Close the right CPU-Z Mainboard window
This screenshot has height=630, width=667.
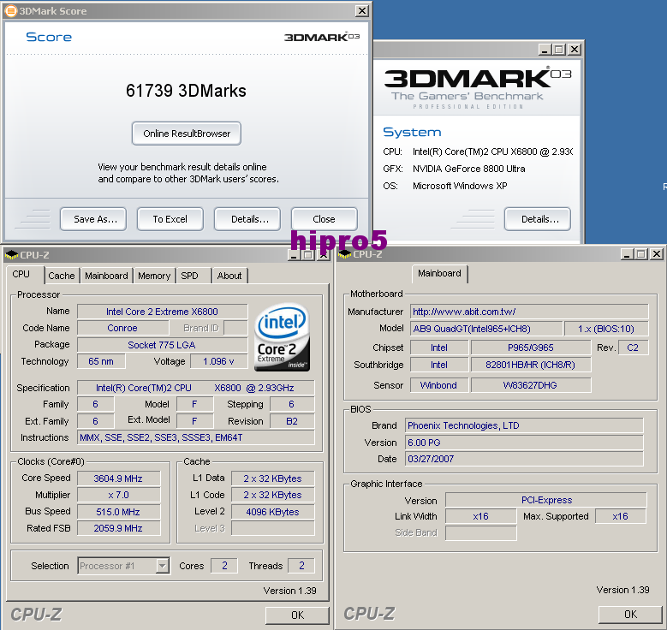click(x=656, y=254)
